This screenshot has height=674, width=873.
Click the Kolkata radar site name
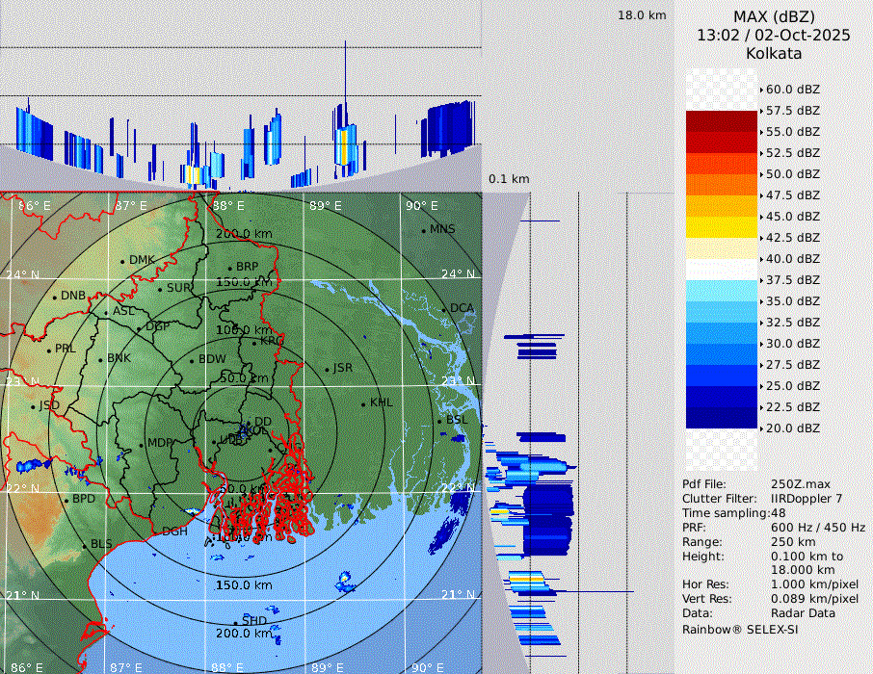773,53
